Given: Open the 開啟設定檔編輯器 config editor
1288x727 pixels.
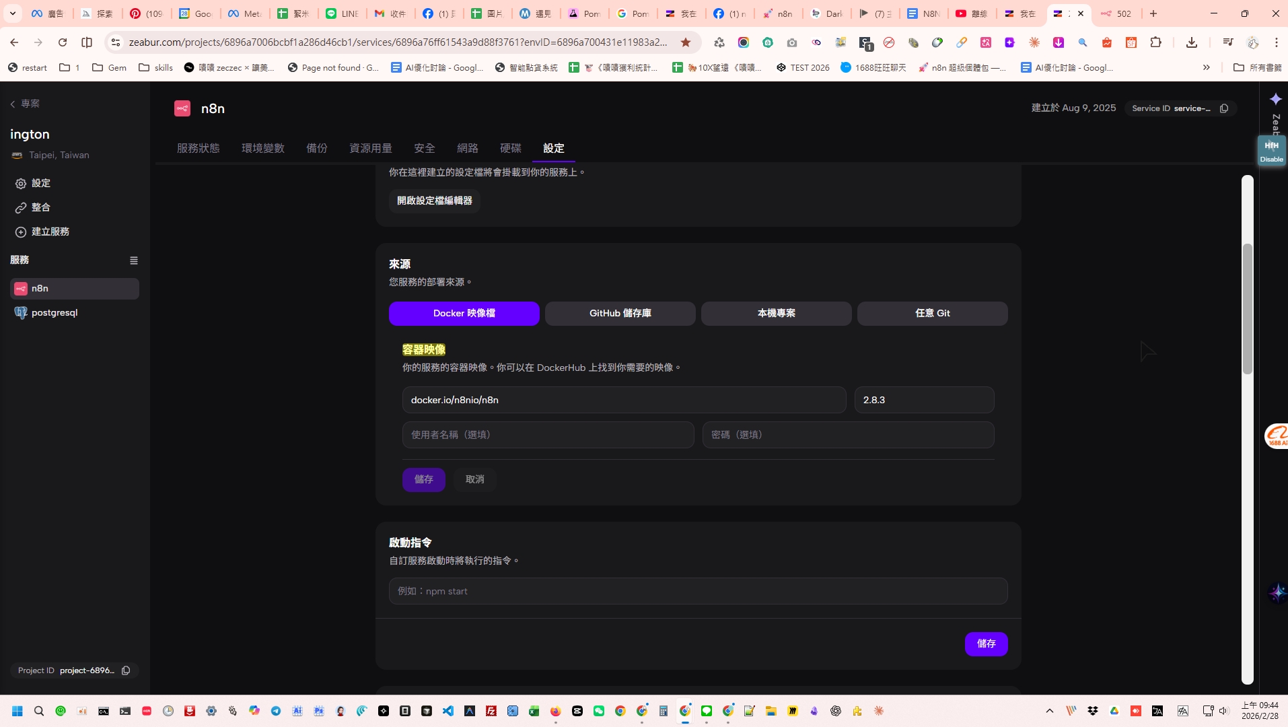Looking at the screenshot, I should click(435, 201).
